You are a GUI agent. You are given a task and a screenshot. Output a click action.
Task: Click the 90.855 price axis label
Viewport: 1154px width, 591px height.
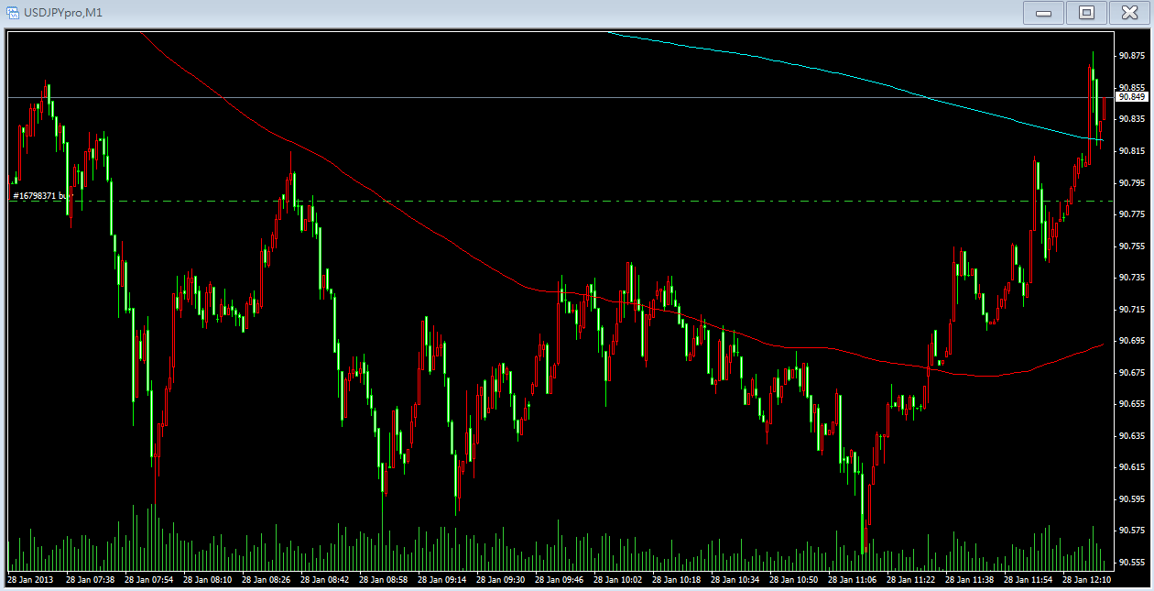tap(1132, 88)
